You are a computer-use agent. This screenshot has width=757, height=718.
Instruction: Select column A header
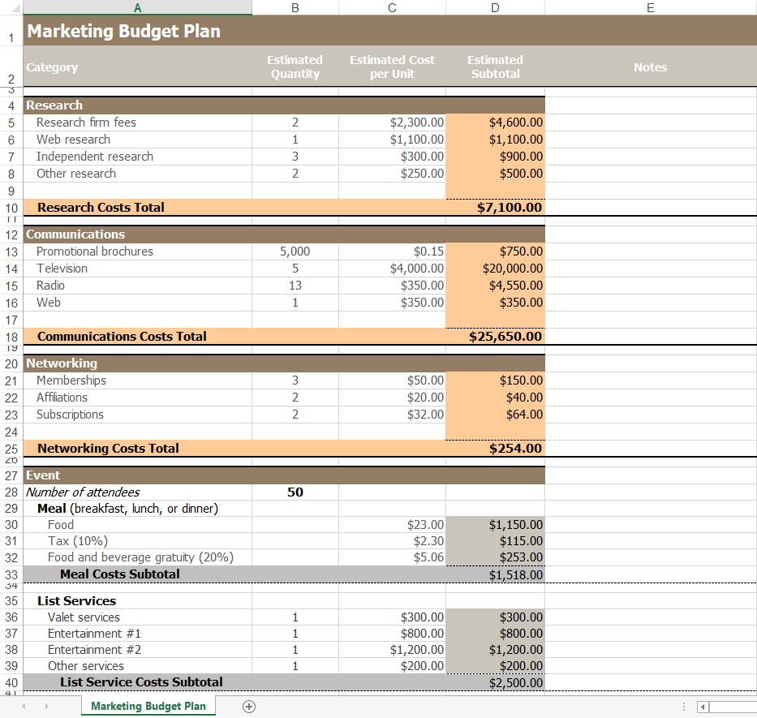(x=137, y=7)
